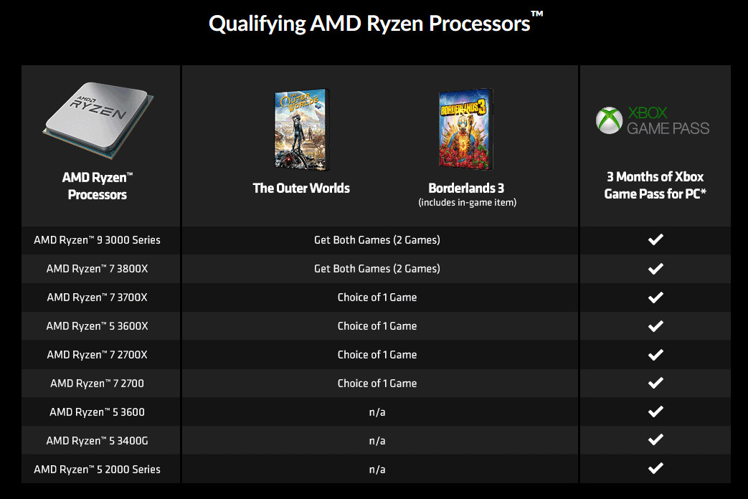Click the Xbox logo sphere icon
The height and width of the screenshot is (499, 748).
609,120
